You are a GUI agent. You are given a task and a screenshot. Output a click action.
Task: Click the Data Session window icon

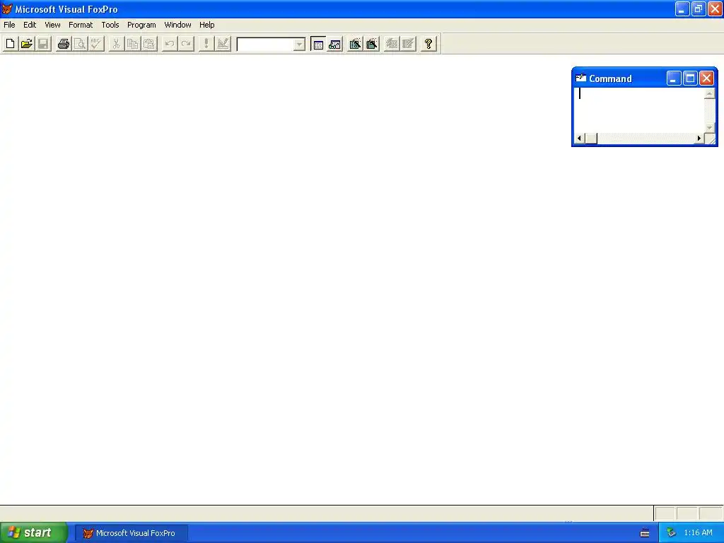(x=334, y=44)
